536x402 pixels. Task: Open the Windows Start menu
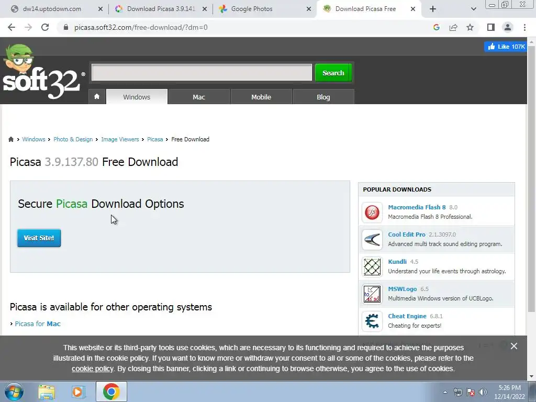(14, 392)
